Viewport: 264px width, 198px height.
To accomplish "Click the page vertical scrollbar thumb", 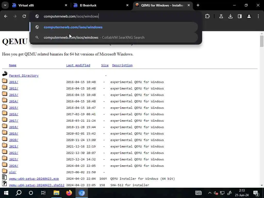I will click(x=262, y=41).
